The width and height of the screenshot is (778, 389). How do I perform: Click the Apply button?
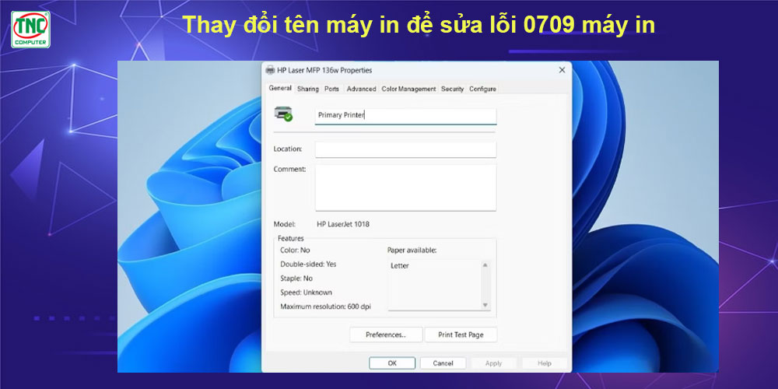tap(493, 363)
